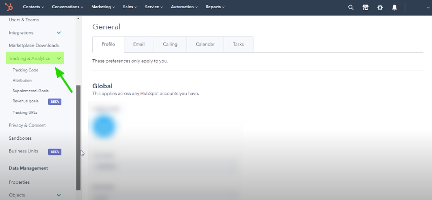Switch to the Tasks tab
The image size is (432, 200).
[x=238, y=44]
